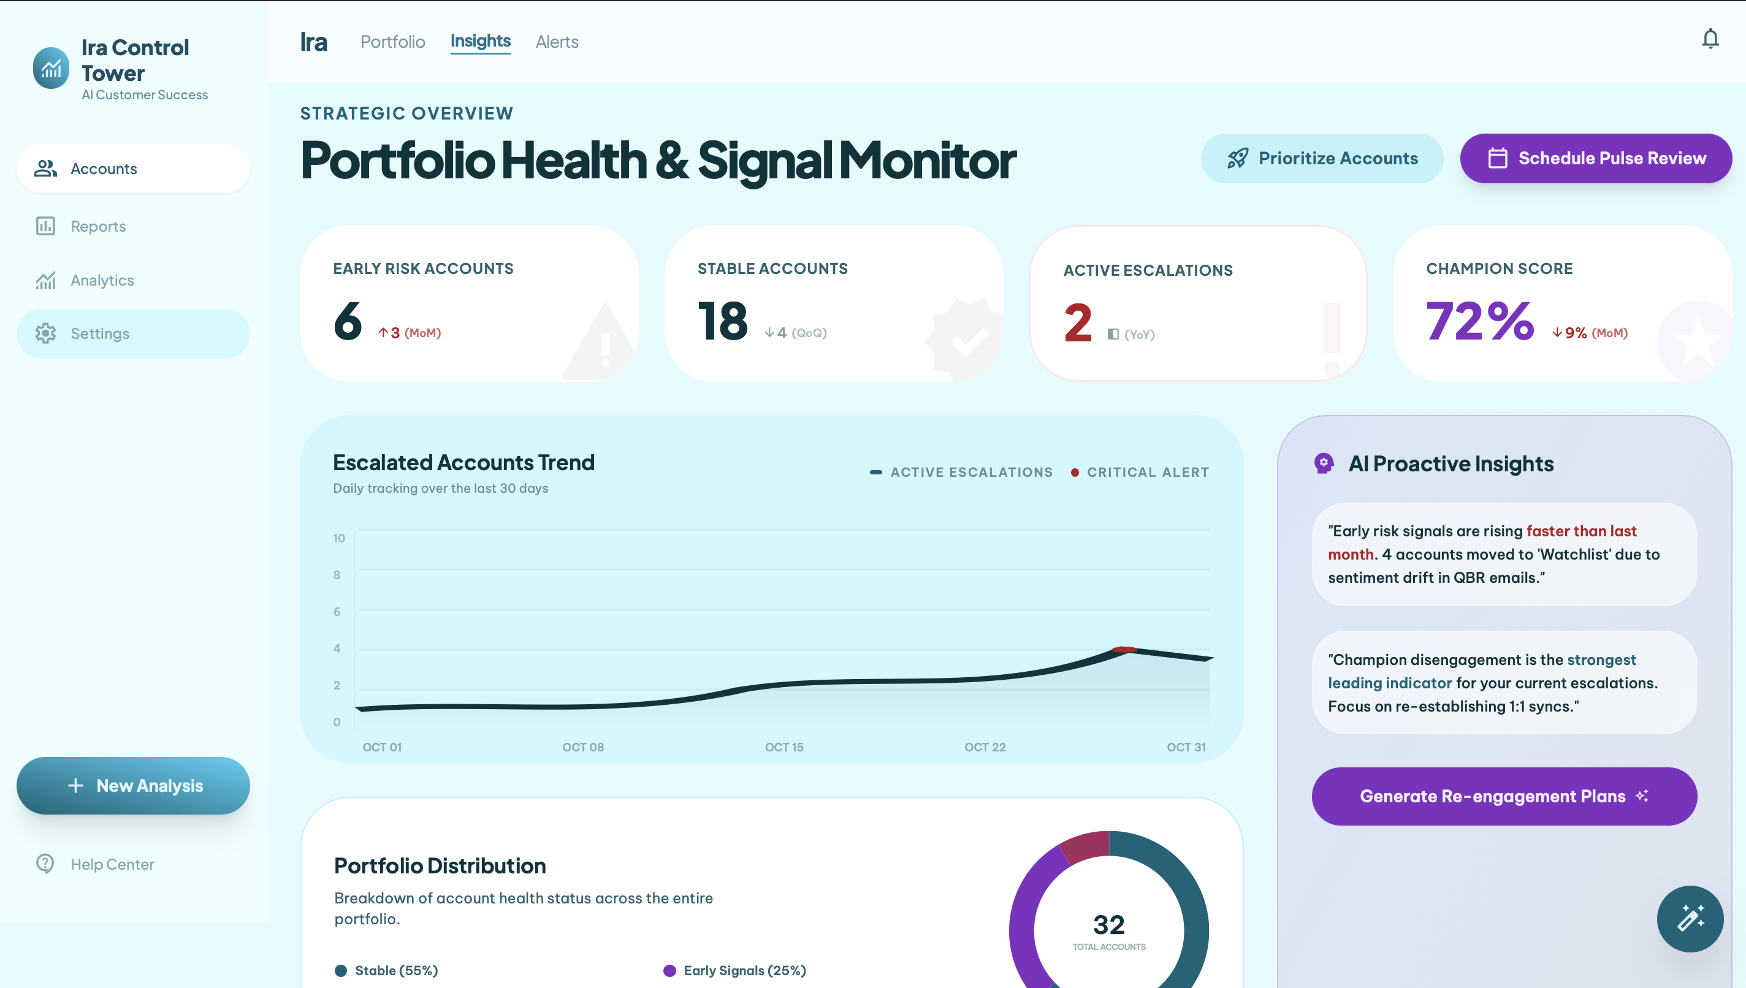Click the Stable (55%) legend dot
Screen dimensions: 1746x988
(341, 970)
